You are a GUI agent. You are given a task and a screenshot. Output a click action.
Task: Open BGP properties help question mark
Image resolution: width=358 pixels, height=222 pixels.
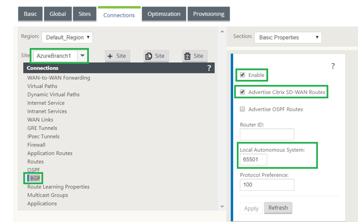click(x=333, y=66)
